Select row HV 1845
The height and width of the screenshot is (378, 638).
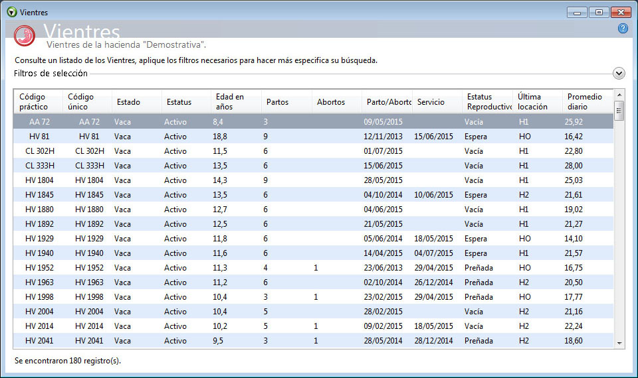click(x=313, y=195)
